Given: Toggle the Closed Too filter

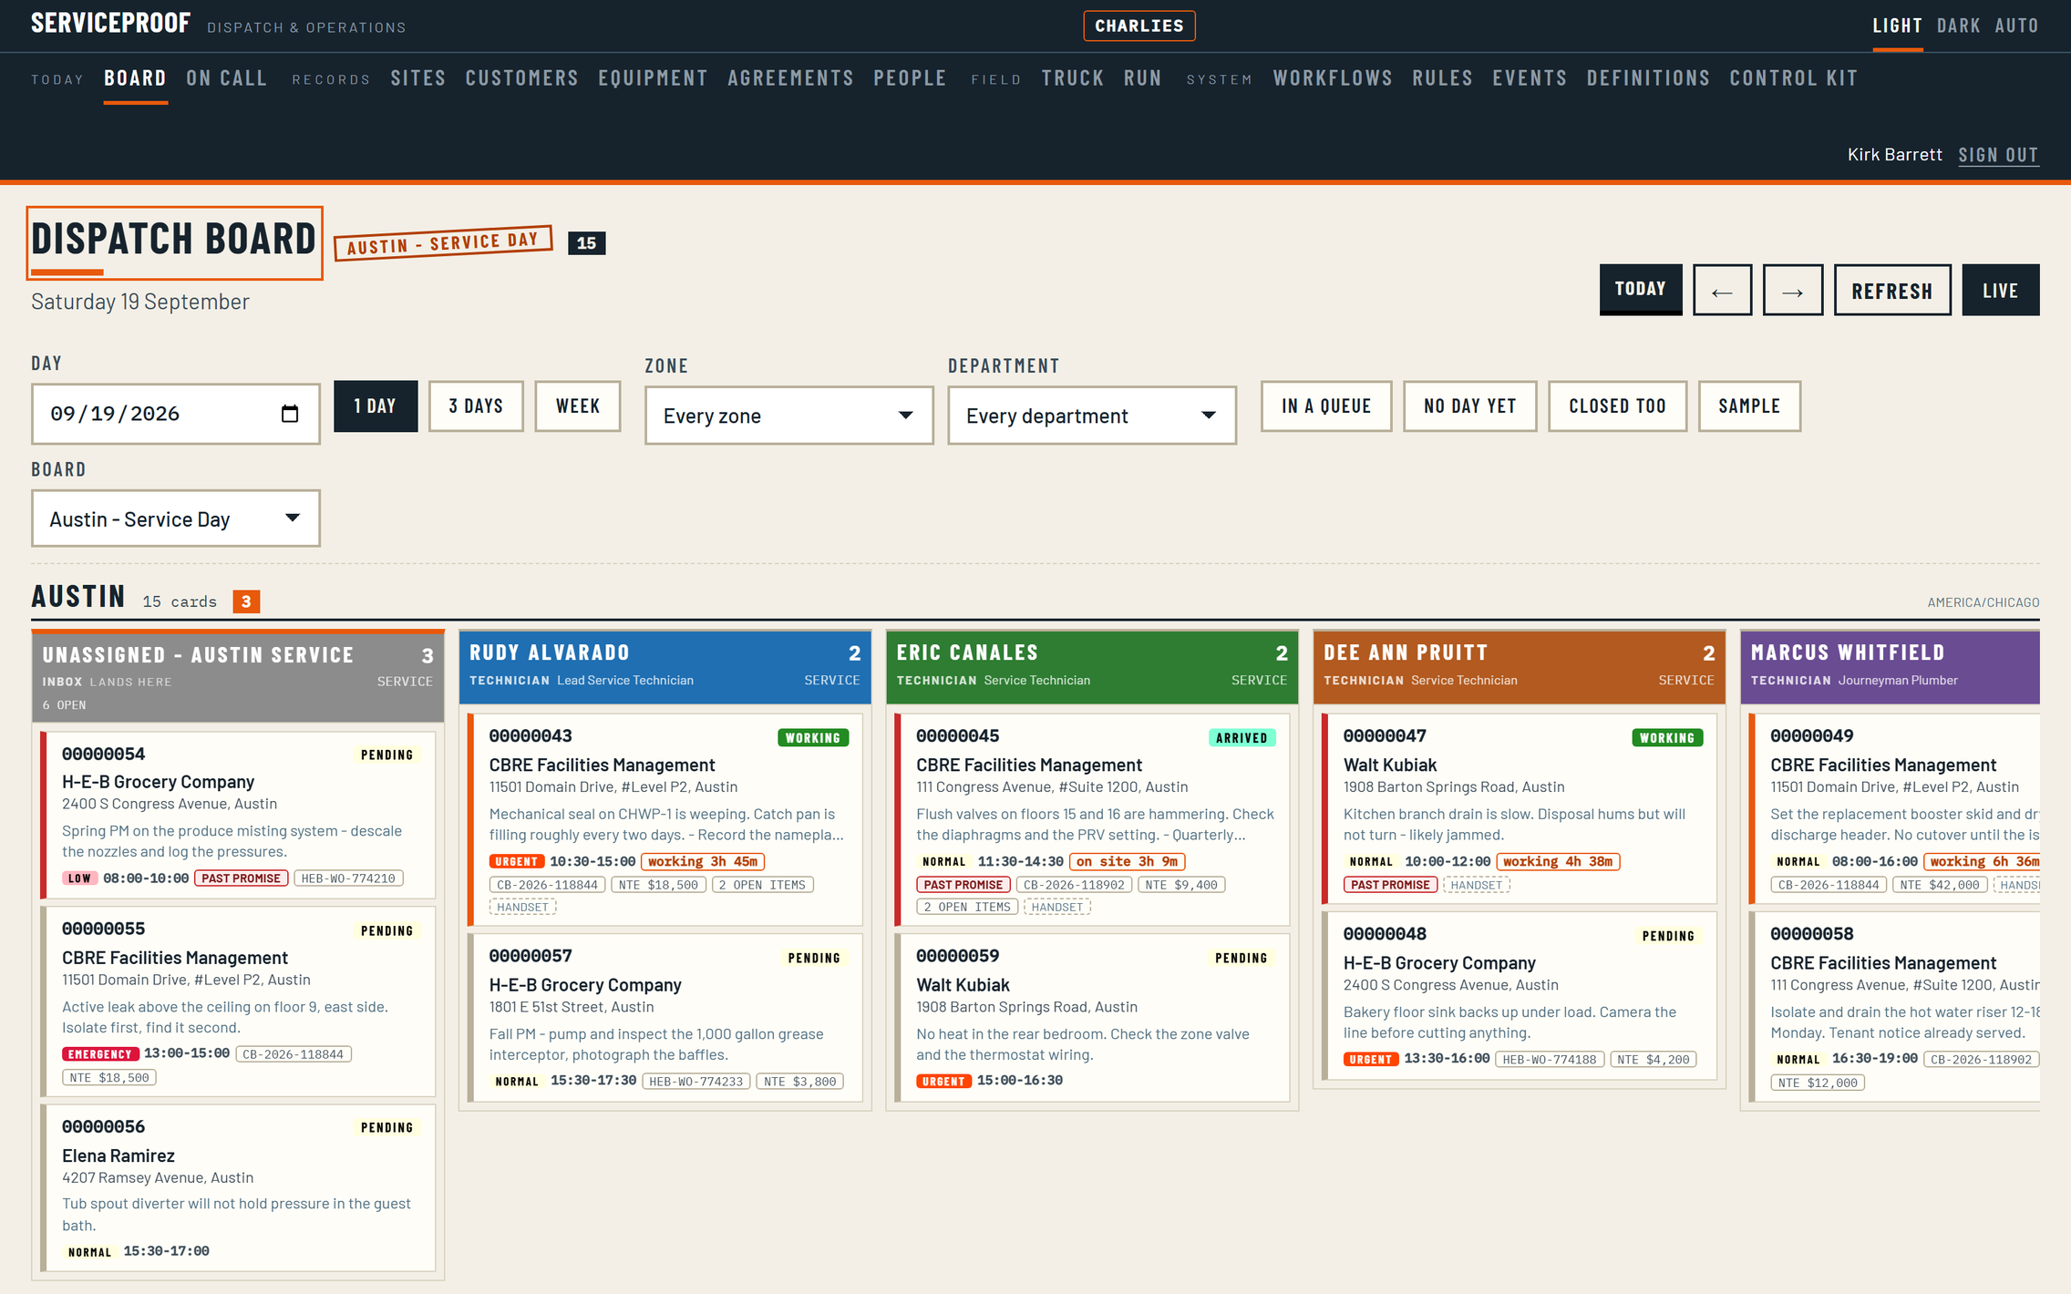Looking at the screenshot, I should (1617, 406).
